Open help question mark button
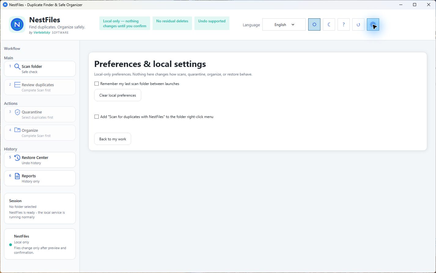The width and height of the screenshot is (436, 273). [x=344, y=24]
